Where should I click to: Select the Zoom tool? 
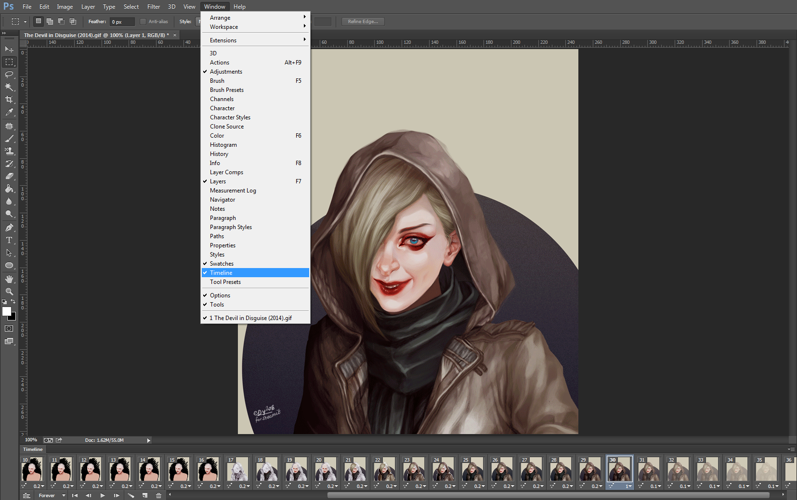(9, 292)
